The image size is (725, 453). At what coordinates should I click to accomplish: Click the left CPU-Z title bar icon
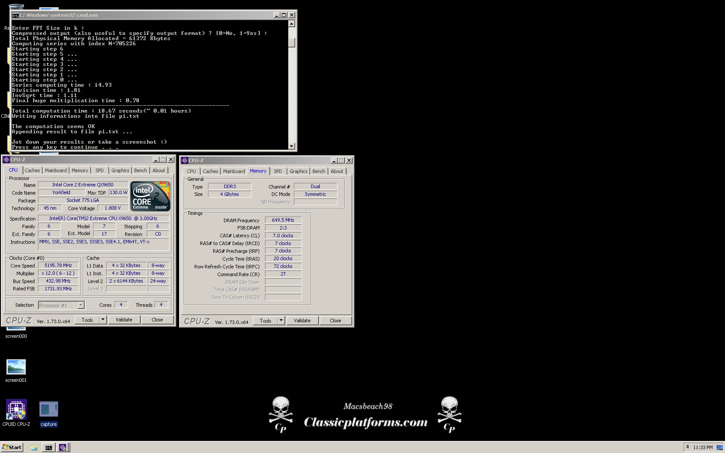pos(6,160)
